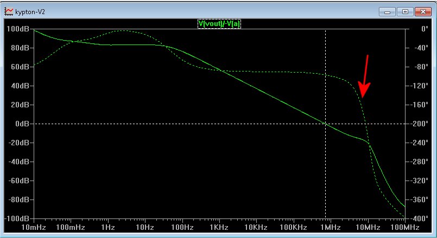Minimize the kypton-V2 plot window
This screenshot has width=437, height=238.
click(387, 12)
